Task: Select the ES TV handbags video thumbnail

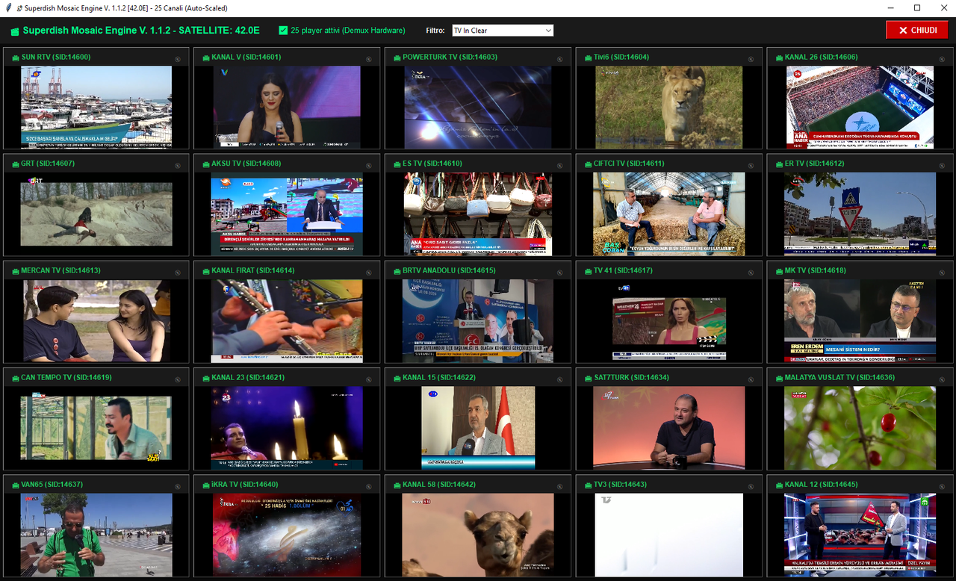Action: (x=478, y=214)
